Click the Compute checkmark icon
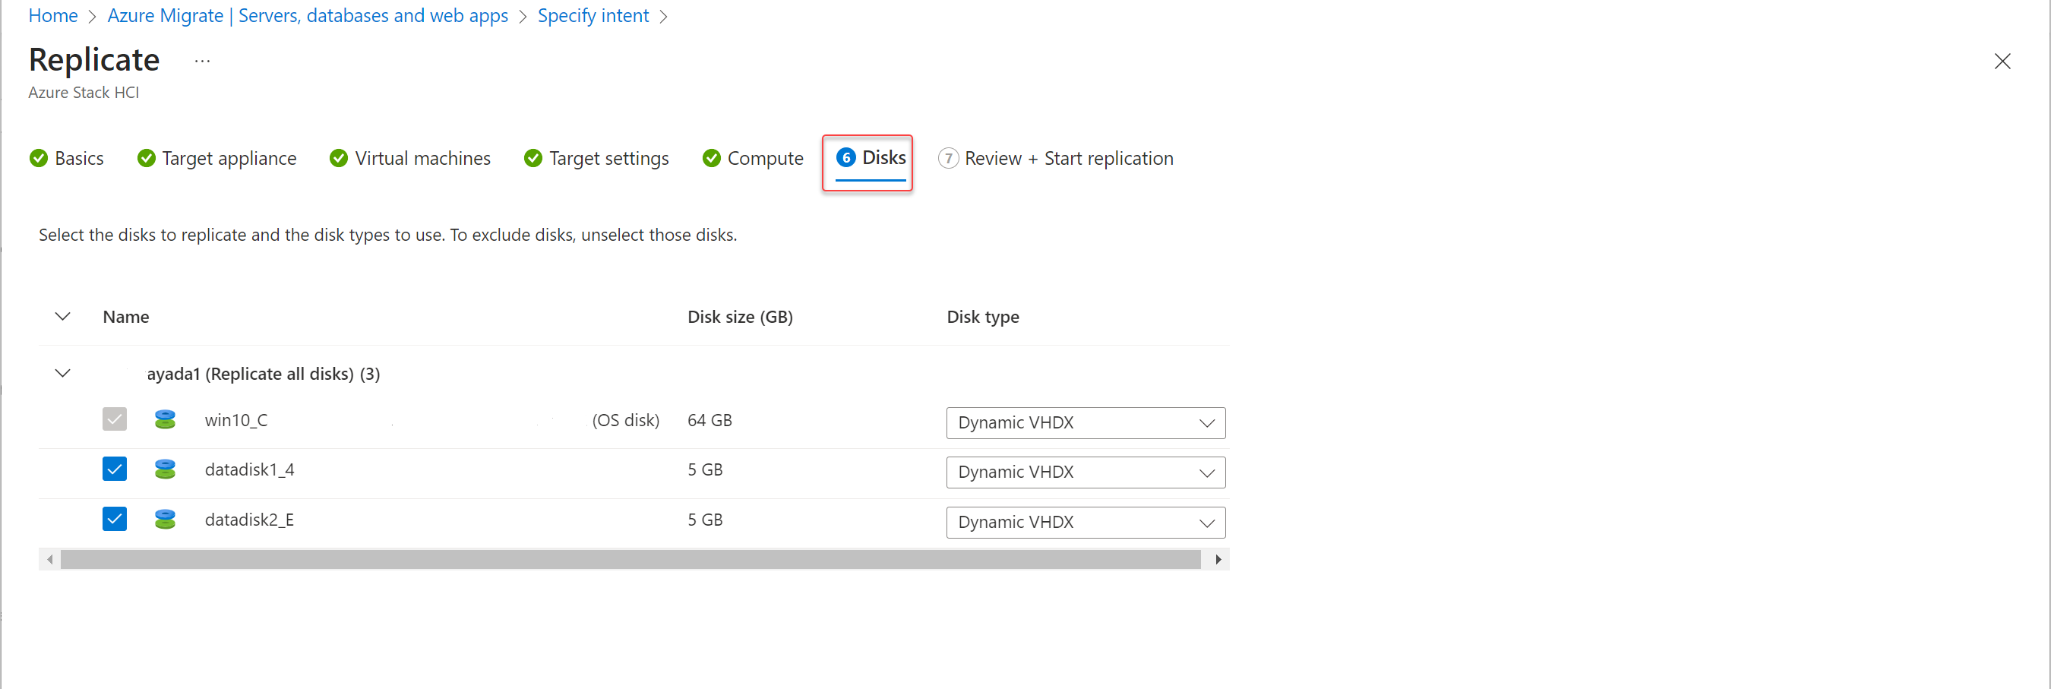Screen dimensions: 2051x689 point(711,159)
